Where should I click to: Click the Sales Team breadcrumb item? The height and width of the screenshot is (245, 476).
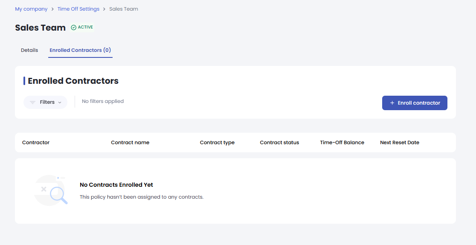(x=124, y=9)
